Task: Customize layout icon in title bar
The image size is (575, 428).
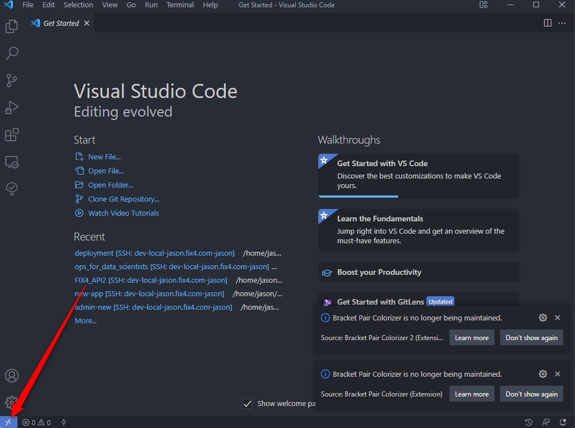Action: [x=483, y=5]
